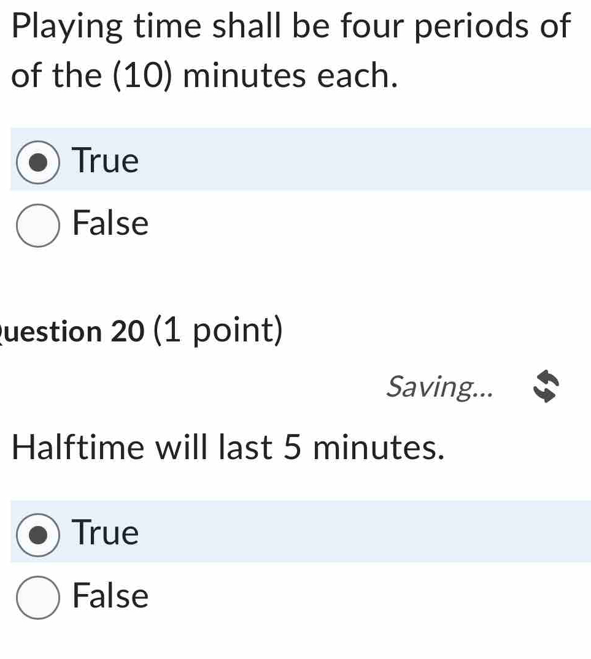Screen dimensions: 591x659
Task: Select False radio for halftime question
Action: [39, 596]
